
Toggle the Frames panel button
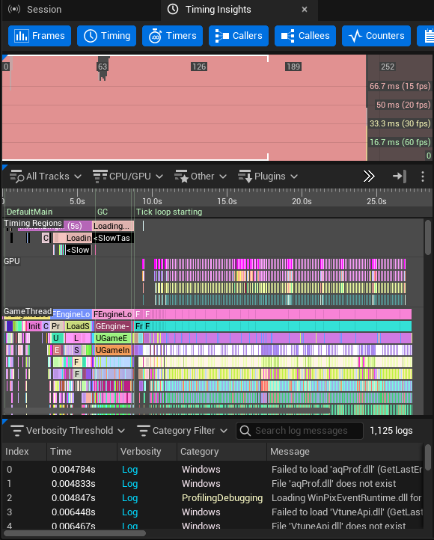(x=40, y=36)
